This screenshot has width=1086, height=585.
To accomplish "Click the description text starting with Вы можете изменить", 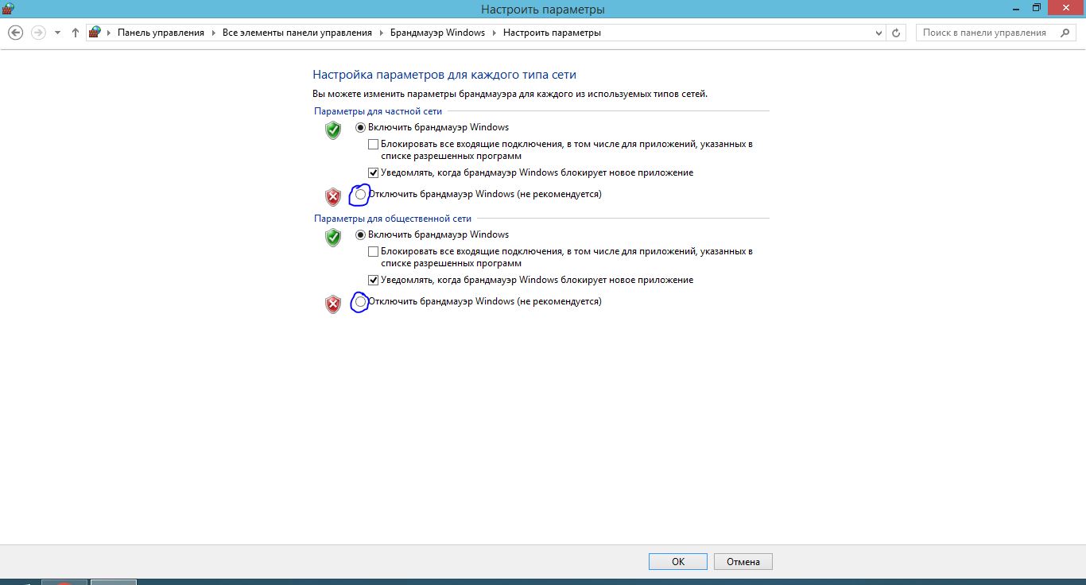I will click(x=510, y=93).
